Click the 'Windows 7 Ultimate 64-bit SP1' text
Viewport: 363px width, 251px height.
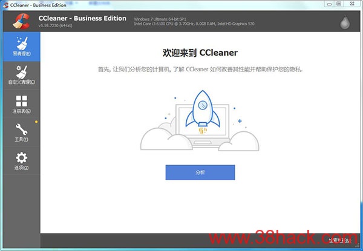160,19
